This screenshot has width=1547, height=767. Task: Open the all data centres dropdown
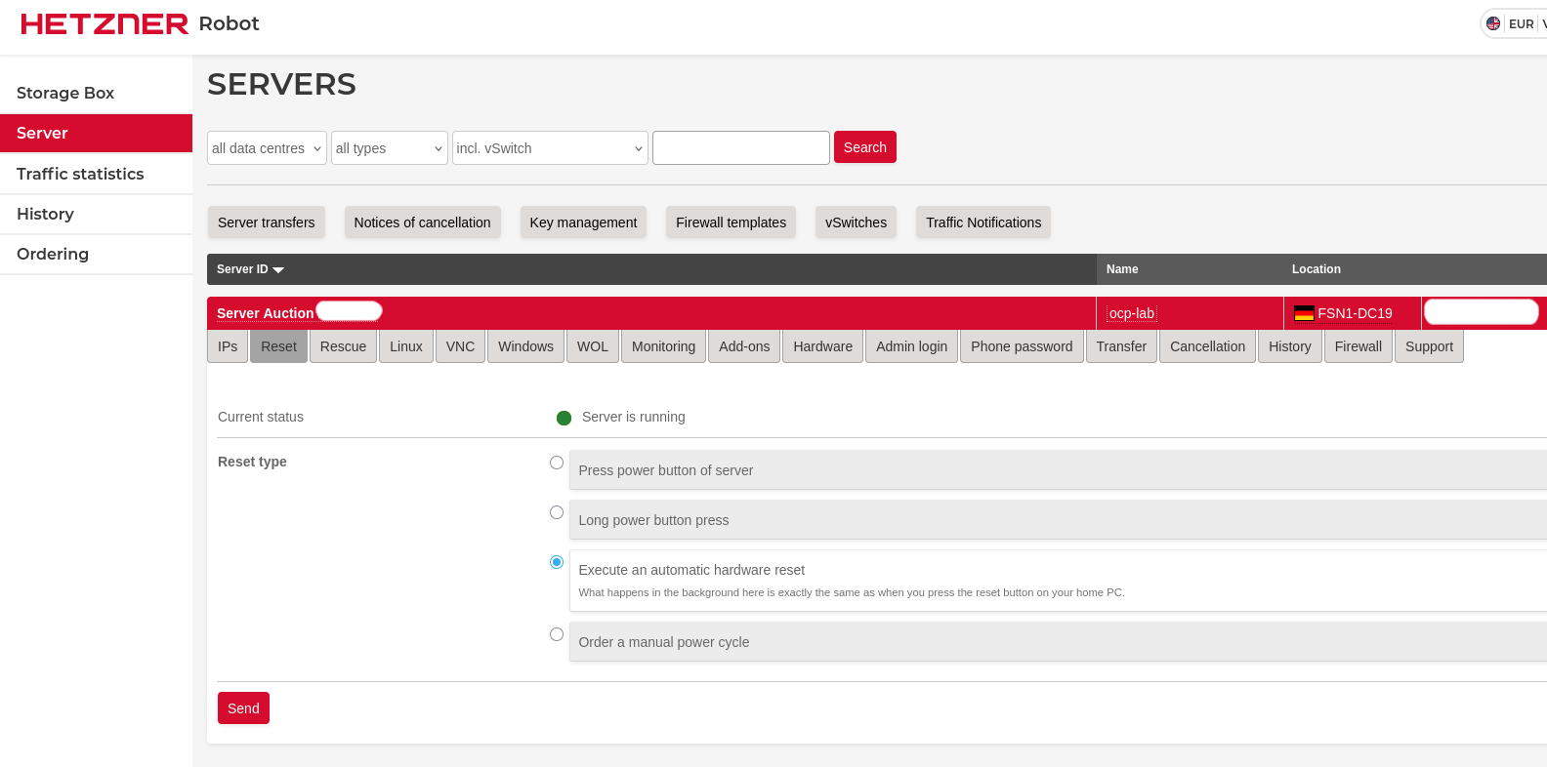267,148
